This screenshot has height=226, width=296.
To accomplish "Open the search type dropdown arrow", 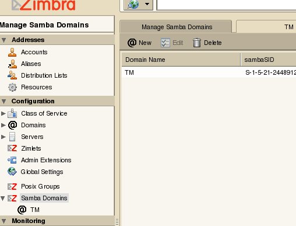I will (x=147, y=4).
